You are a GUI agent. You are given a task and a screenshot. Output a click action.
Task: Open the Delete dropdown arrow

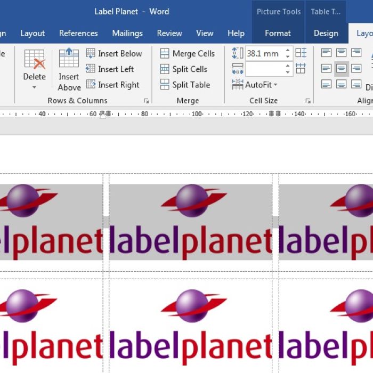(34, 87)
